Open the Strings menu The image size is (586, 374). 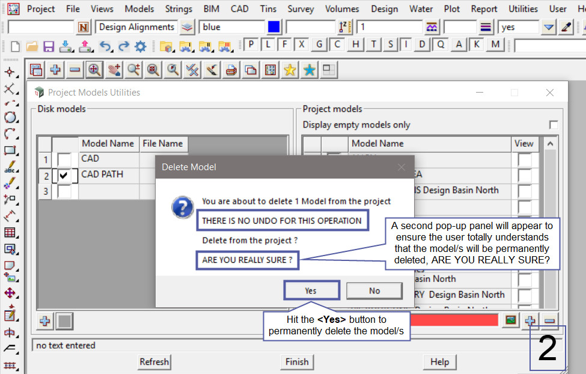click(x=179, y=8)
